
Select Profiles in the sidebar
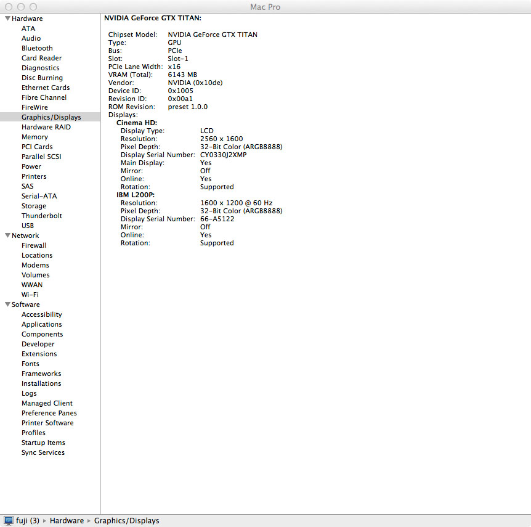point(33,433)
